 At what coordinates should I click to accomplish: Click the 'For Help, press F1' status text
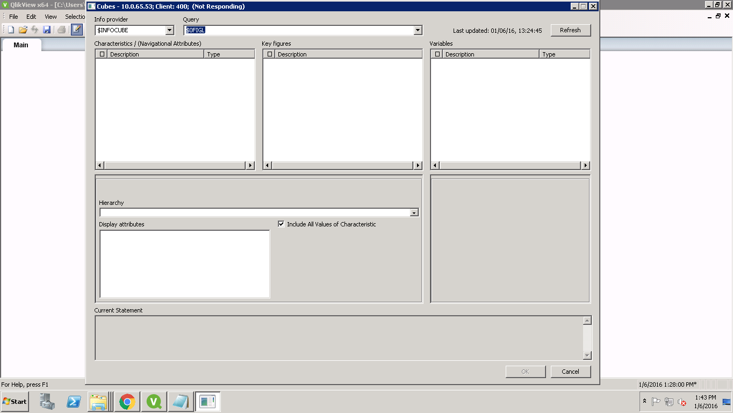25,384
